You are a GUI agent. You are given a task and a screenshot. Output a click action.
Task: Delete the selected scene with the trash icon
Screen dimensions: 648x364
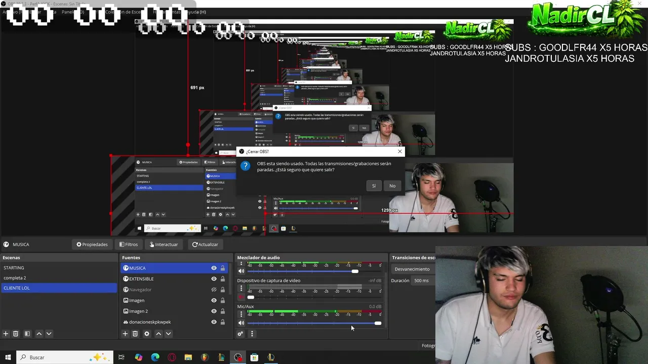[16, 334]
